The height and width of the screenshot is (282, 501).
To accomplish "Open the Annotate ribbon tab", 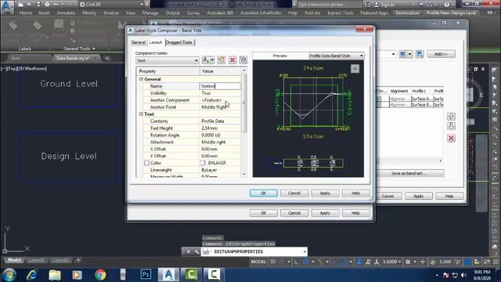I will pyautogui.click(x=66, y=13).
